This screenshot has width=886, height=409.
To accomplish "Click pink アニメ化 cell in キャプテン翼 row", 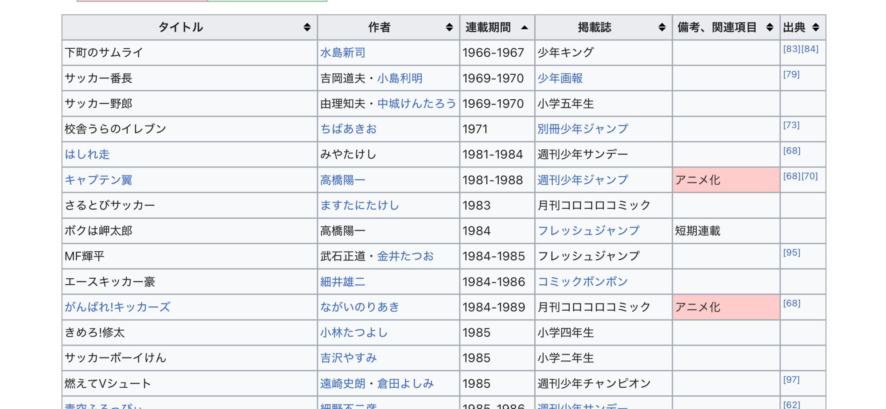I will [x=726, y=180].
